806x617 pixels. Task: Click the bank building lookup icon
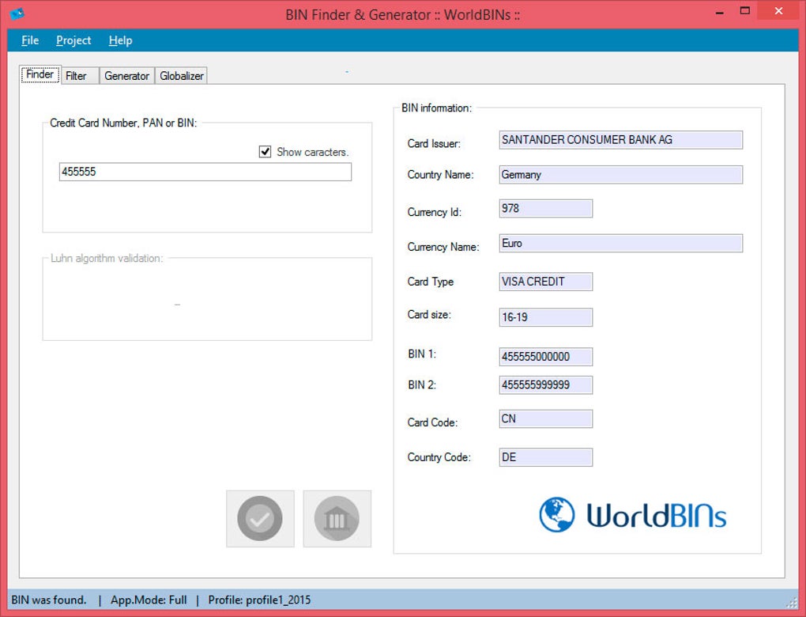[x=337, y=518]
